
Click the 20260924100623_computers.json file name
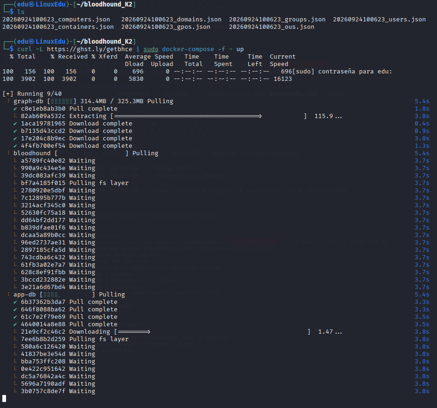pos(56,20)
